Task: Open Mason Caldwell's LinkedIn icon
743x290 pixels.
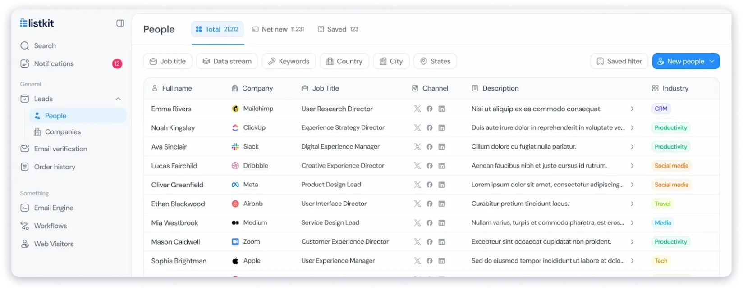Action: point(442,242)
